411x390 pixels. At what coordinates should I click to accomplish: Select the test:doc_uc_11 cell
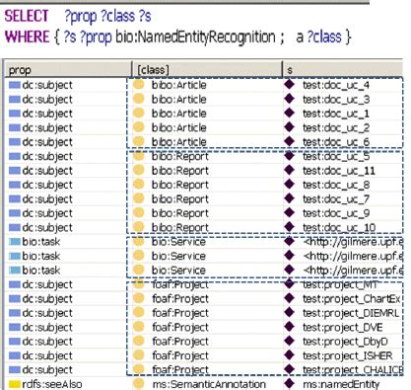click(339, 171)
